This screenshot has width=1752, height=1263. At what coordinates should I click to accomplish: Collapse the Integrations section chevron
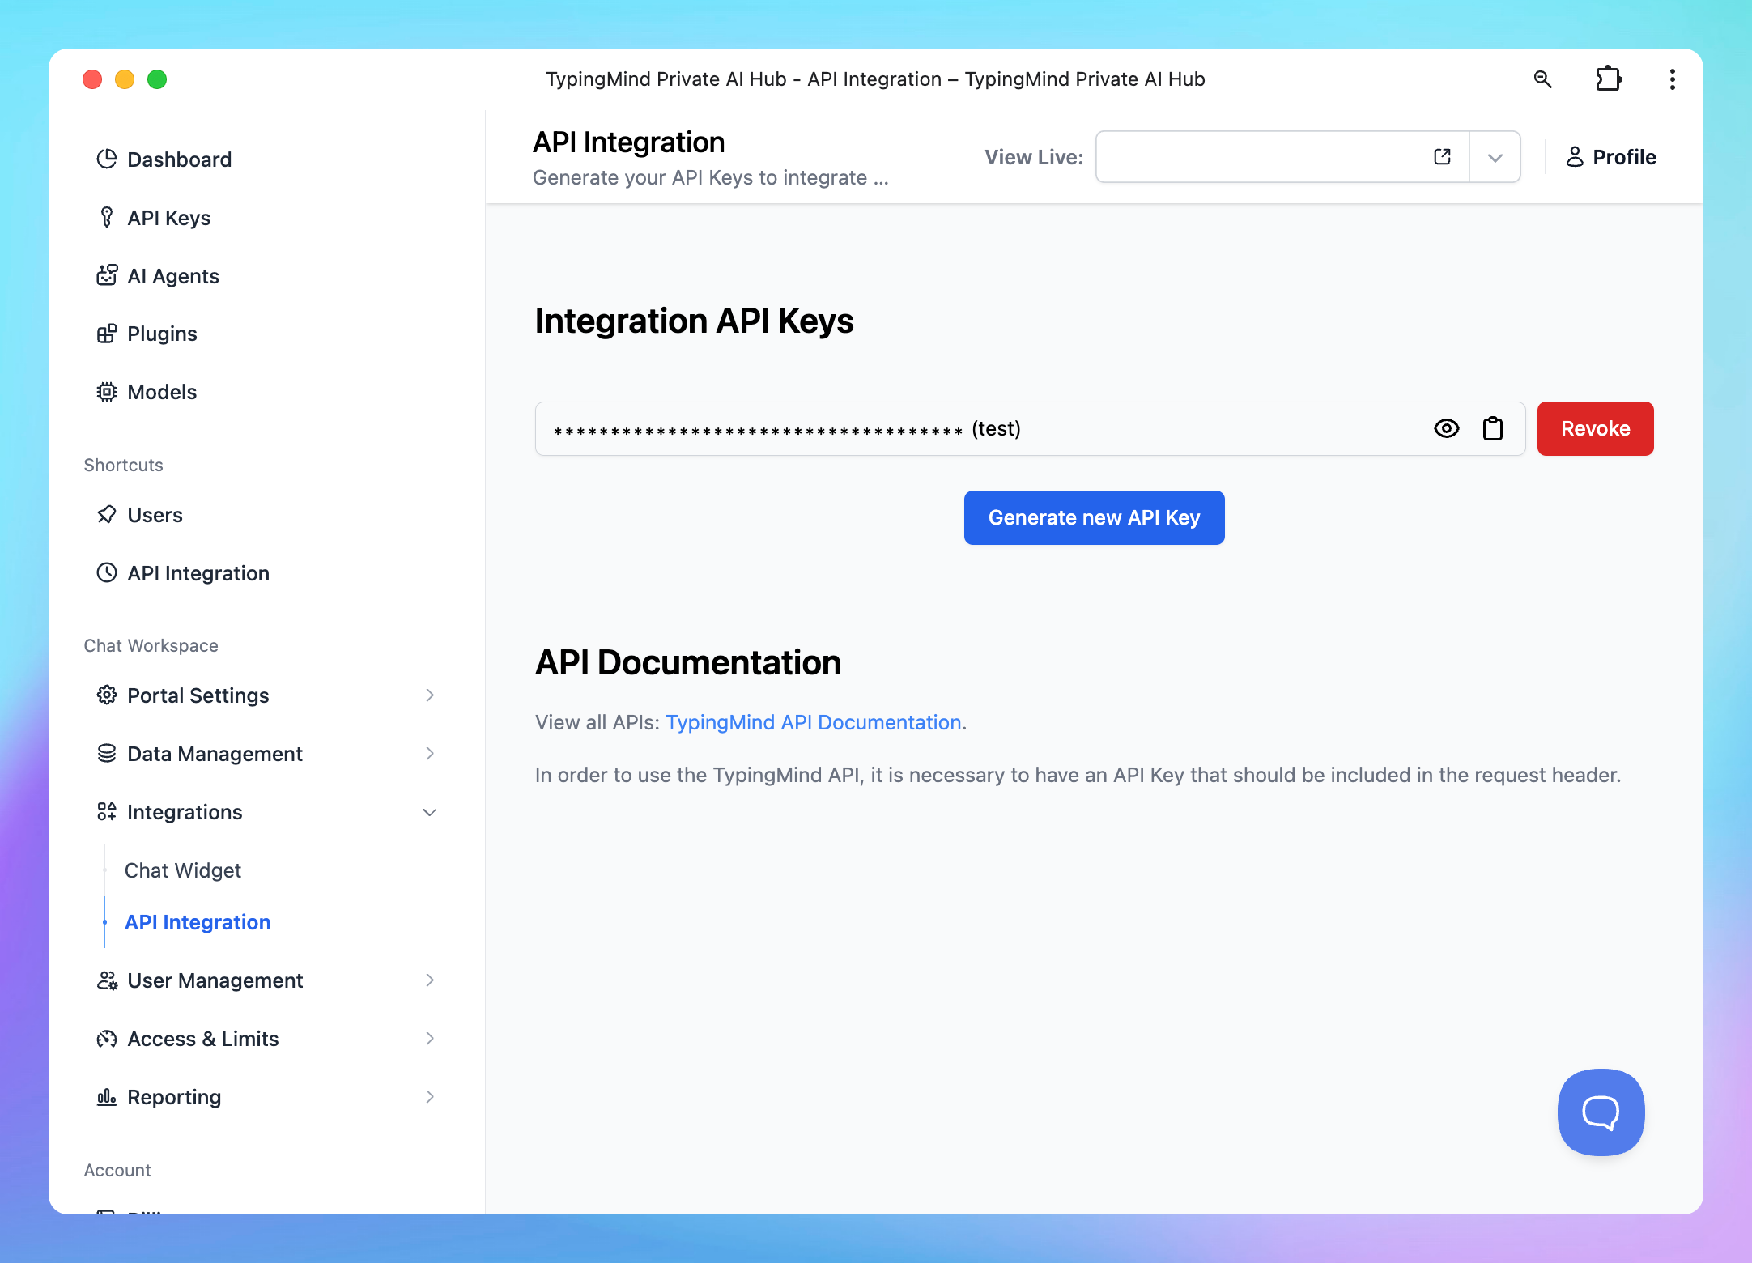[430, 811]
